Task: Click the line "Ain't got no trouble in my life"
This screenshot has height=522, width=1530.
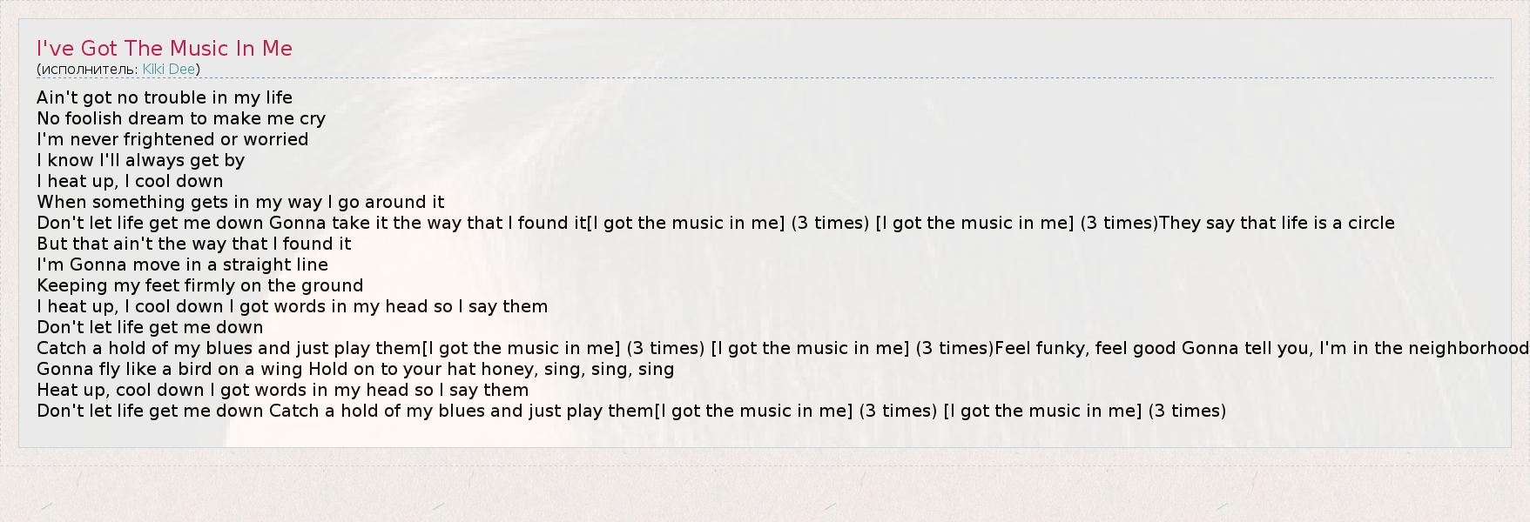Action: (165, 97)
